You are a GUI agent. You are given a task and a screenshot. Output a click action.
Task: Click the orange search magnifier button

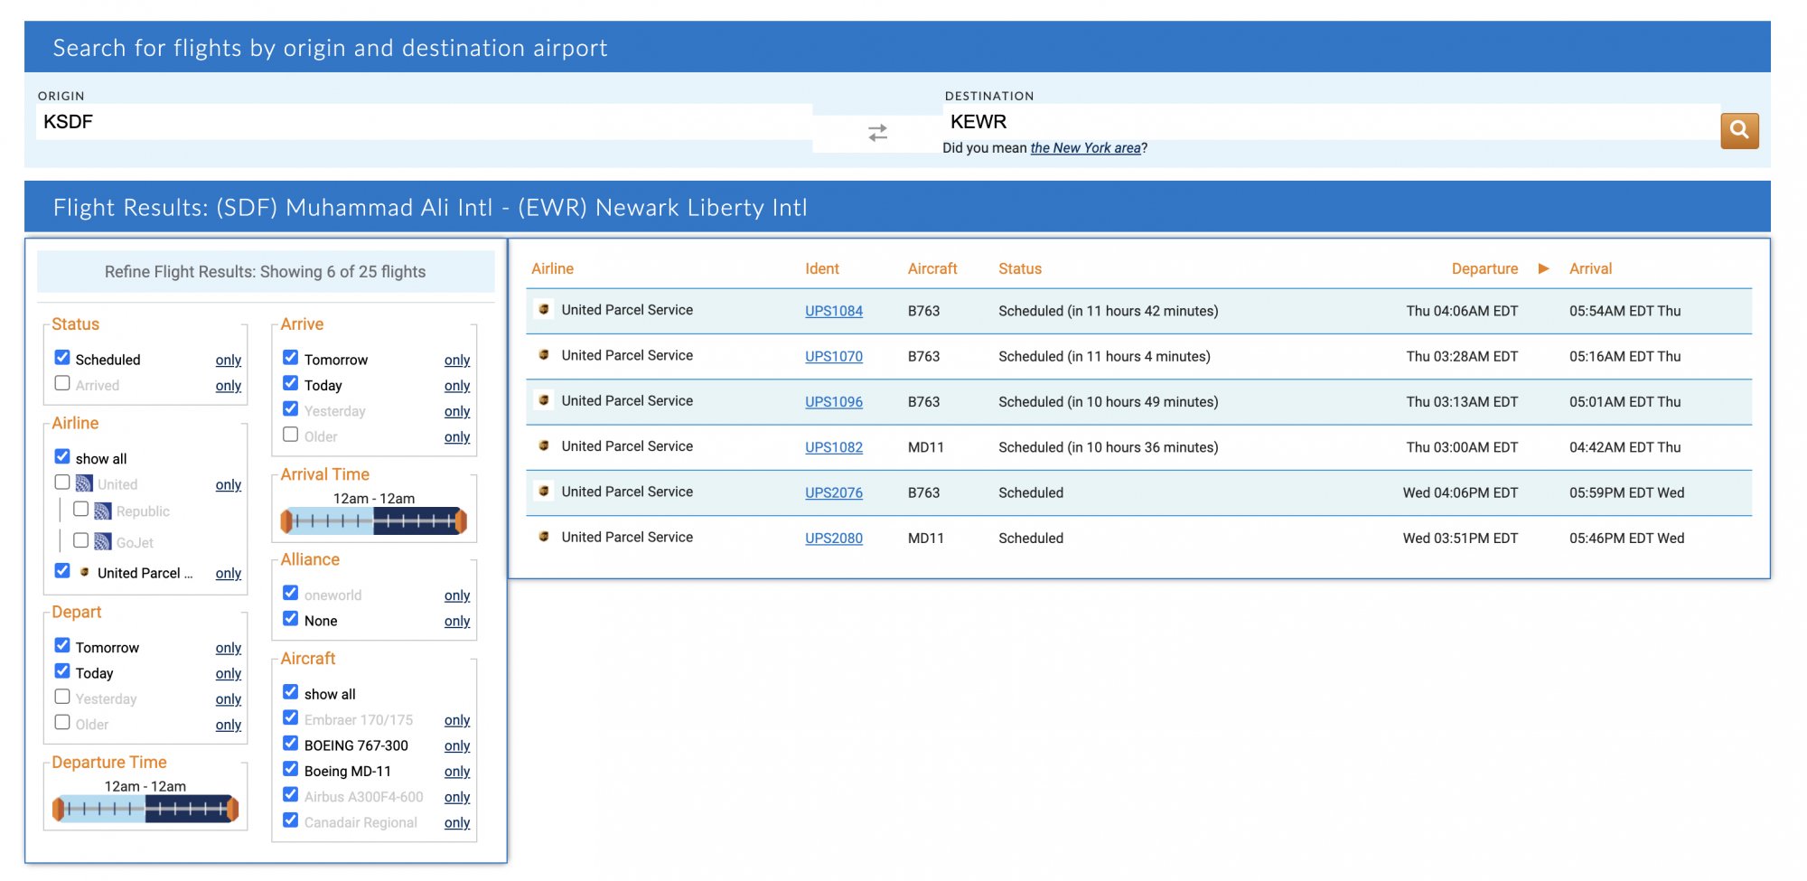[x=1739, y=131]
